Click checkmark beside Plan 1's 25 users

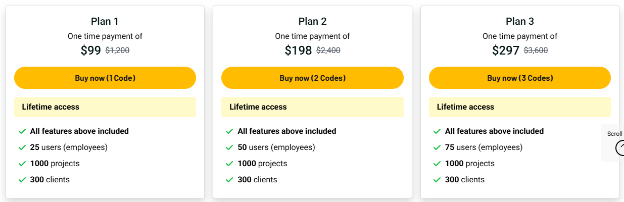(x=22, y=147)
